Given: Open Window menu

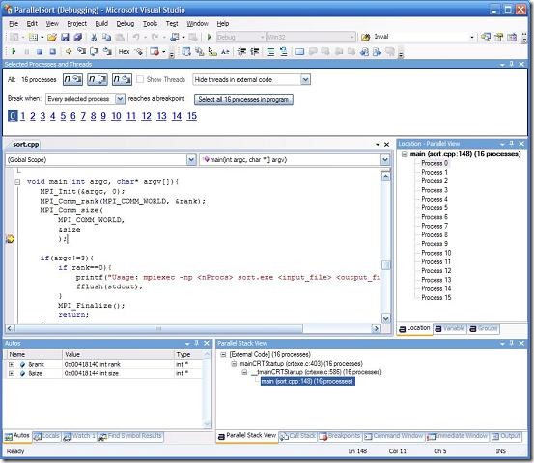Looking at the screenshot, I should point(198,23).
